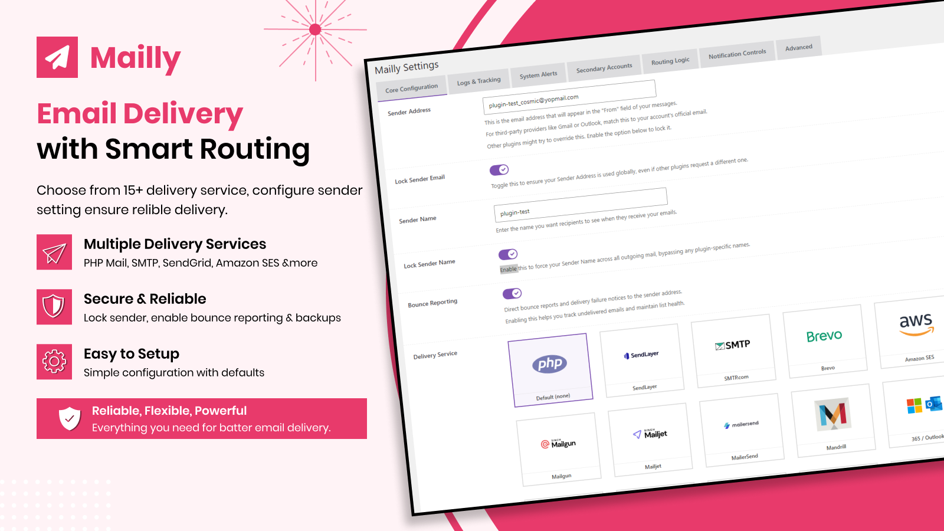This screenshot has width=944, height=531.
Task: Click the Multiple Delivery Services paper plane icon
Action: click(54, 252)
